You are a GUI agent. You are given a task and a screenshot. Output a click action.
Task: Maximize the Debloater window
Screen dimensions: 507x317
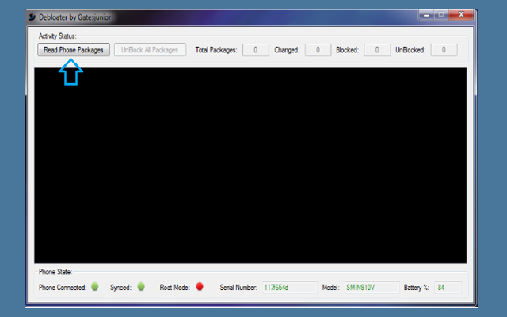(x=441, y=15)
